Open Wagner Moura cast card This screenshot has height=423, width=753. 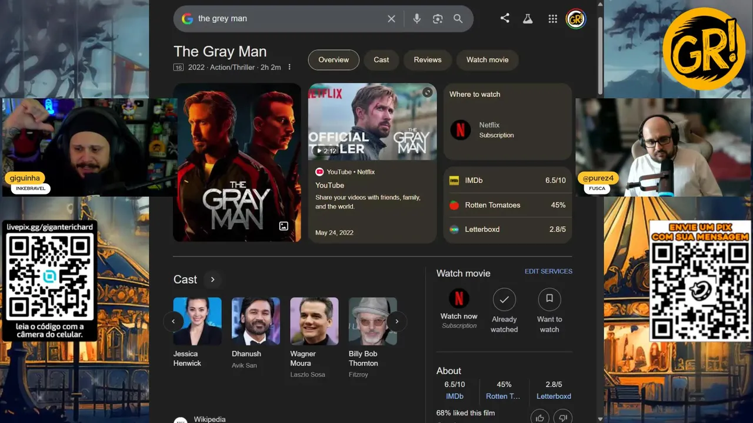[314, 338]
